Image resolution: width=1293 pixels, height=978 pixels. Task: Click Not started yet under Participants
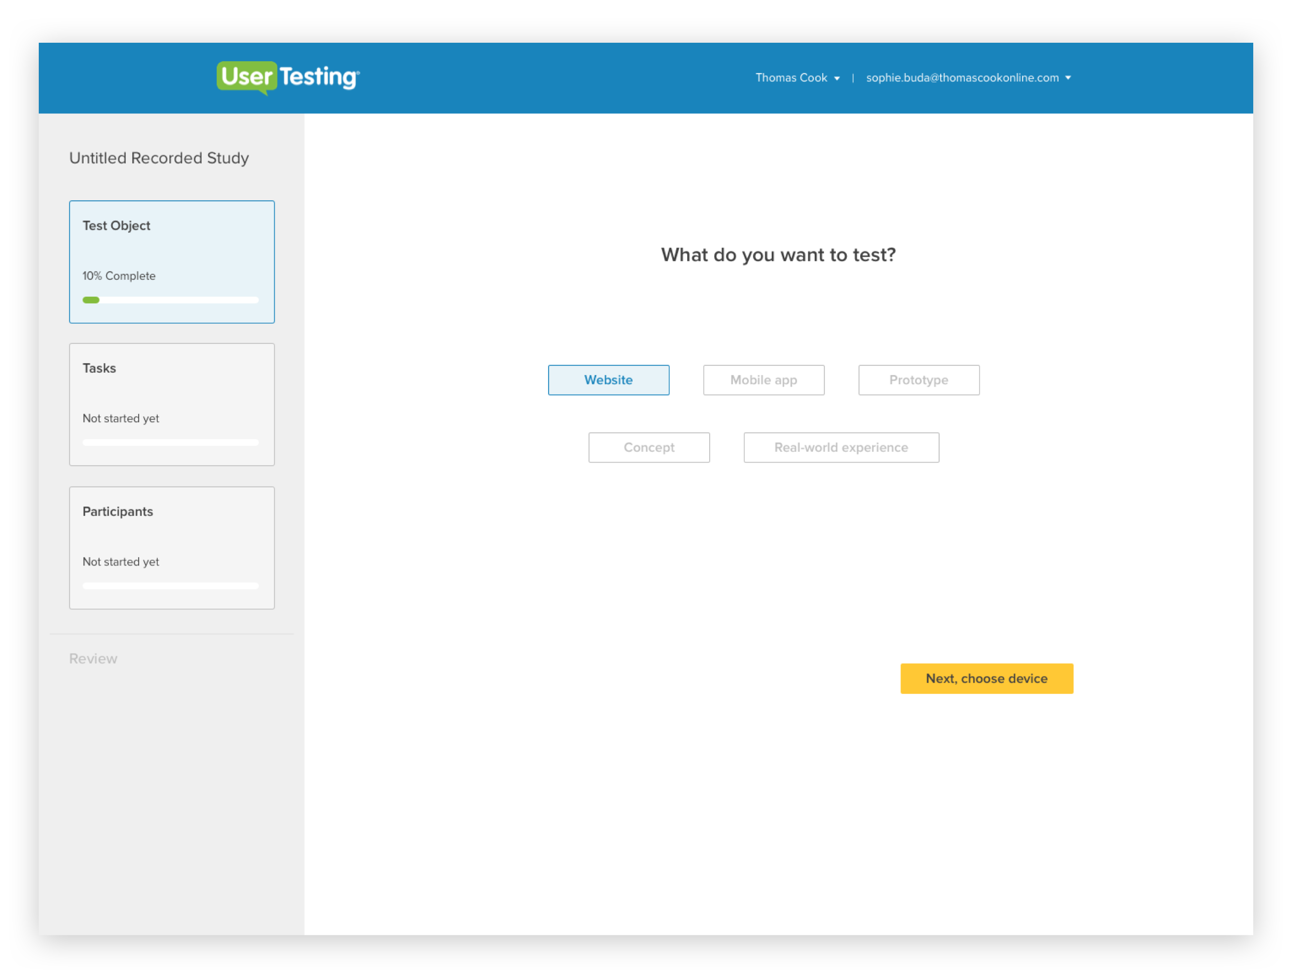tap(121, 562)
